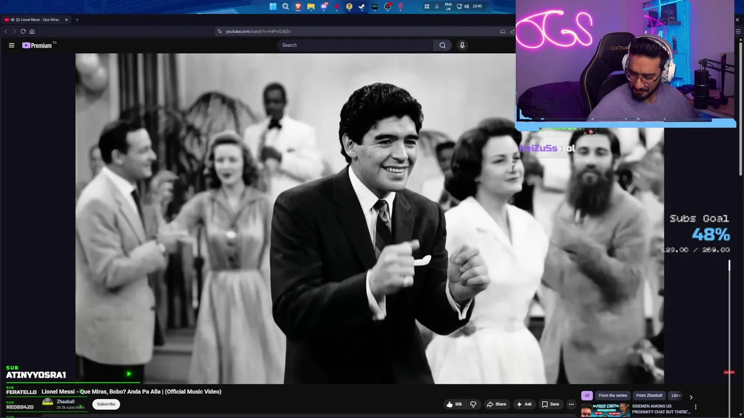744x418 pixels.
Task: Click the video title text
Action: (x=131, y=391)
